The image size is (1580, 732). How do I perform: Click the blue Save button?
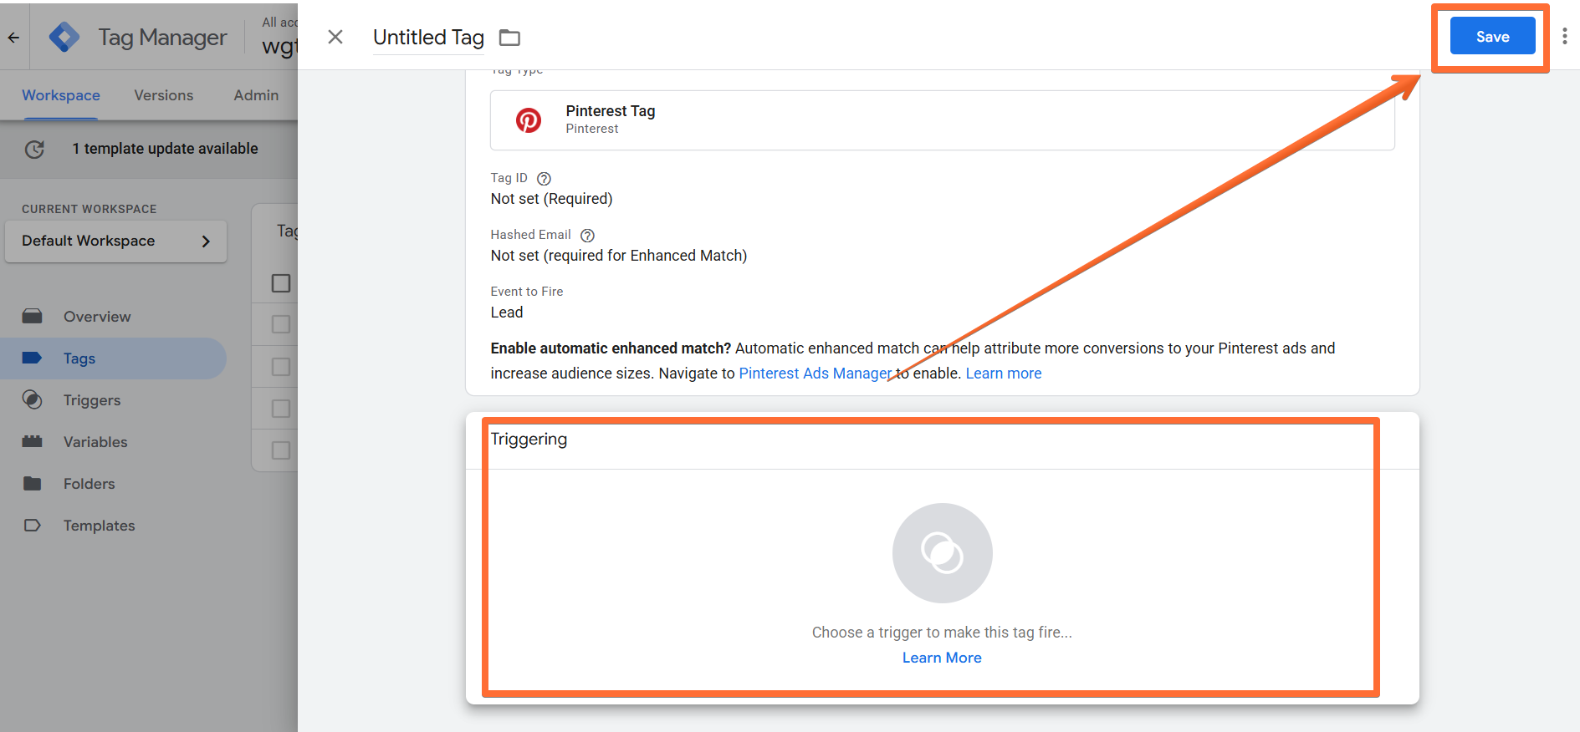(1492, 37)
